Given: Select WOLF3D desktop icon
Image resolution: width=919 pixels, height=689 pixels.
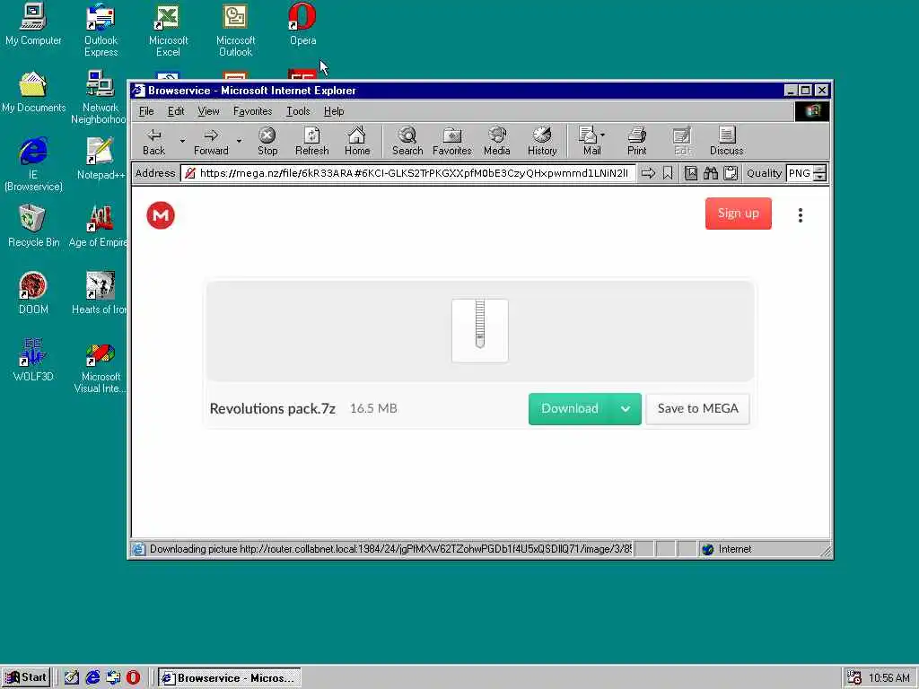Looking at the screenshot, I should pyautogui.click(x=33, y=361).
